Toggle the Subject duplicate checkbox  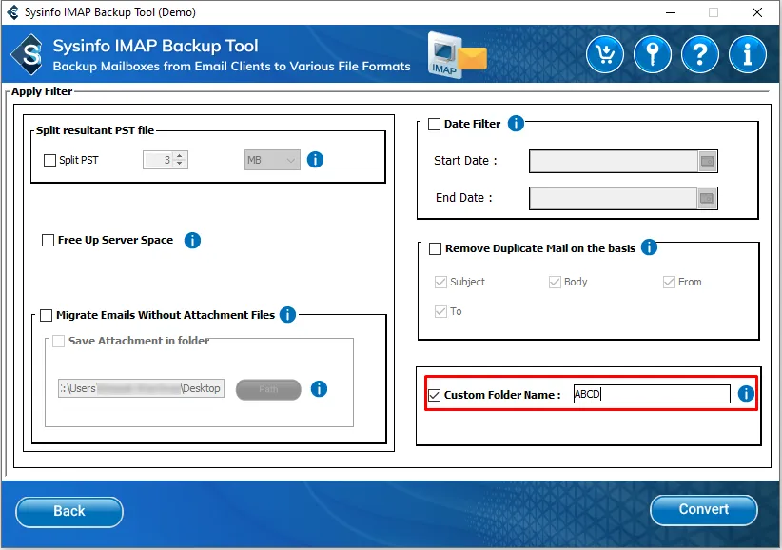pos(440,283)
